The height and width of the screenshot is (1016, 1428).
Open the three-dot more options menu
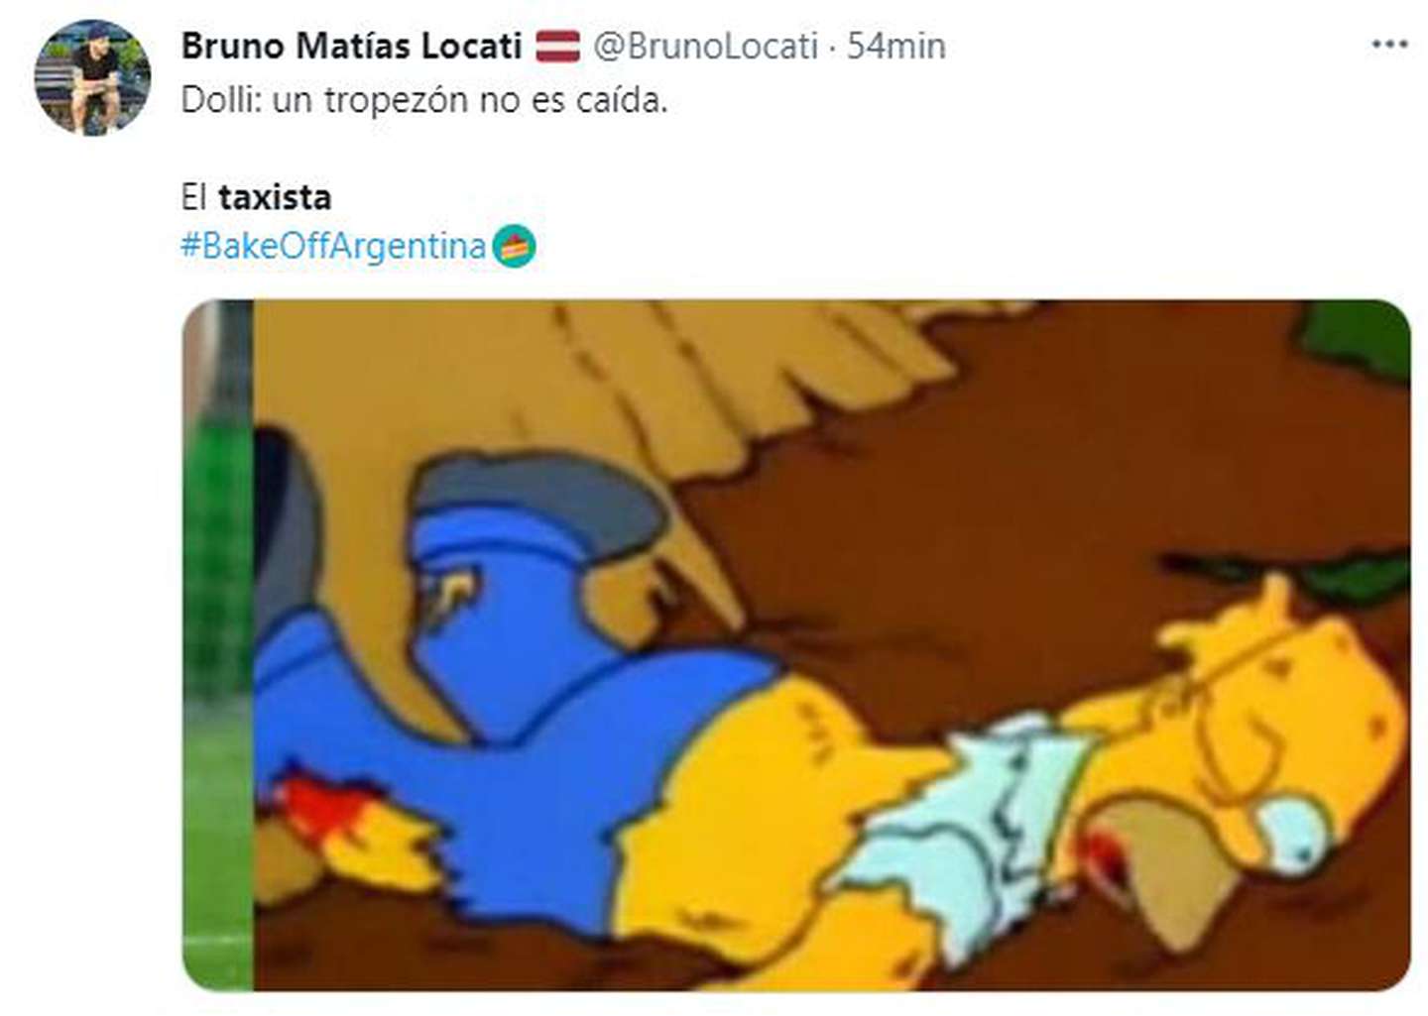pyautogui.click(x=1389, y=45)
